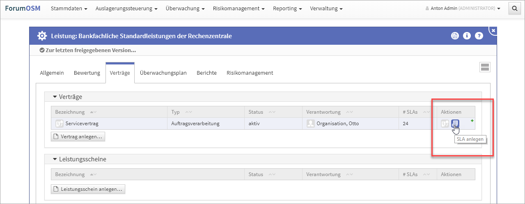Image resolution: width=525 pixels, height=204 pixels.
Task: Open the Stammdaten dropdown menu
Action: 69,9
